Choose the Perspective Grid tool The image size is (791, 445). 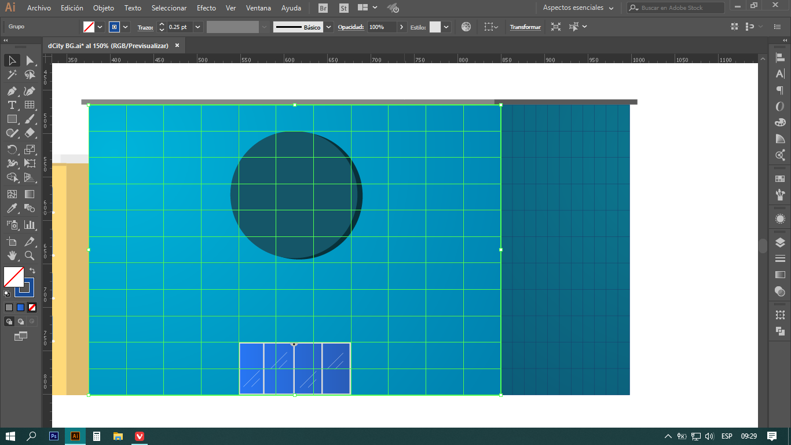coord(30,177)
